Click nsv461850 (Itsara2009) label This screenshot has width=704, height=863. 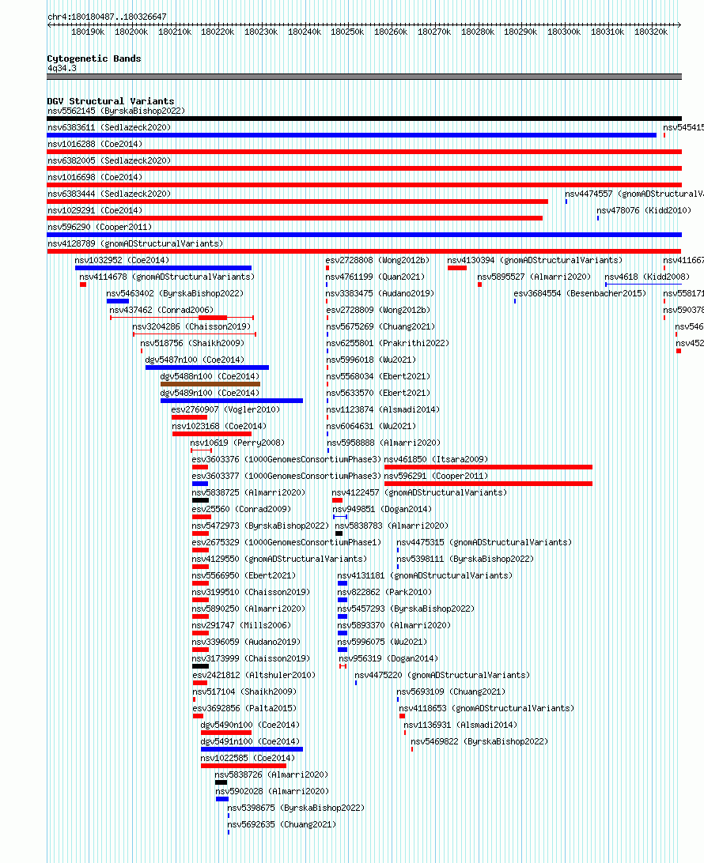click(x=436, y=459)
